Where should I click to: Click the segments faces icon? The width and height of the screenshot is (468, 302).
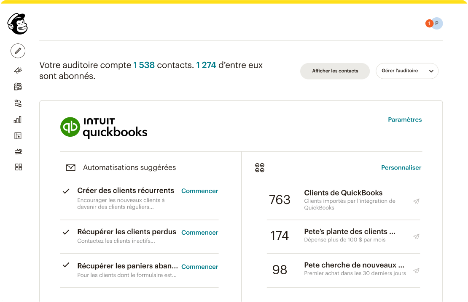[x=260, y=168]
